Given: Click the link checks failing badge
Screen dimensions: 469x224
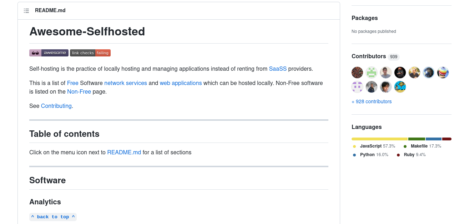Looking at the screenshot, I should pyautogui.click(x=90, y=53).
